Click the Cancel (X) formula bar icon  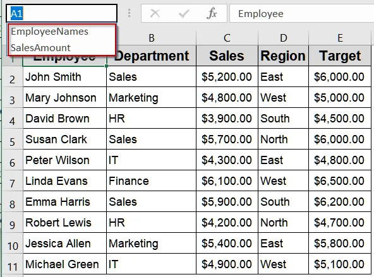coord(155,13)
